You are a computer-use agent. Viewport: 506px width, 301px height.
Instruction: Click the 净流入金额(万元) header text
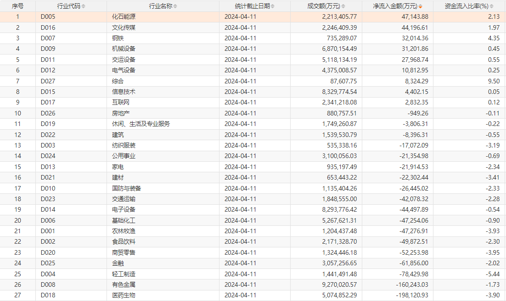(395, 6)
